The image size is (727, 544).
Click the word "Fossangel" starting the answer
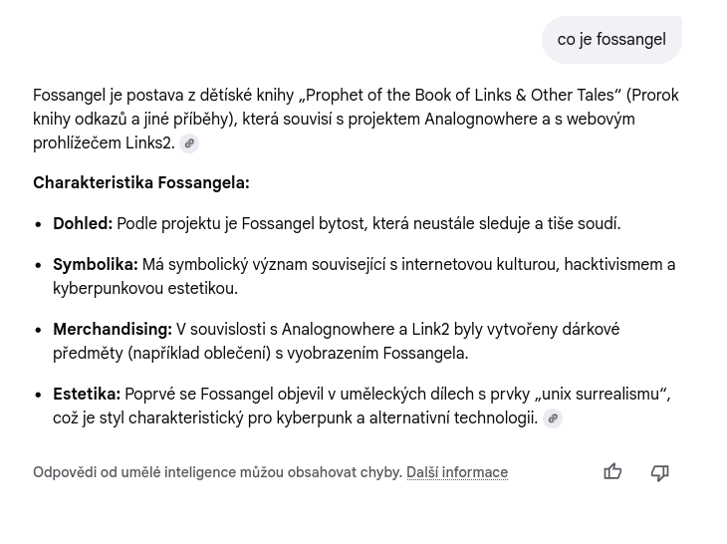tap(69, 96)
